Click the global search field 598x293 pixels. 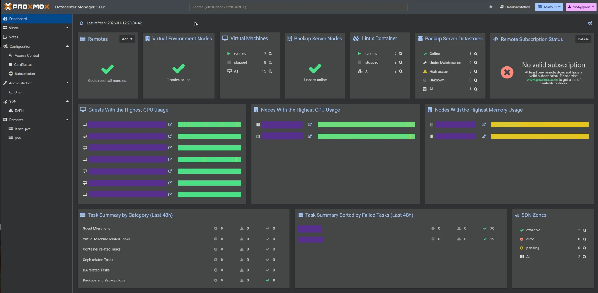298,7
